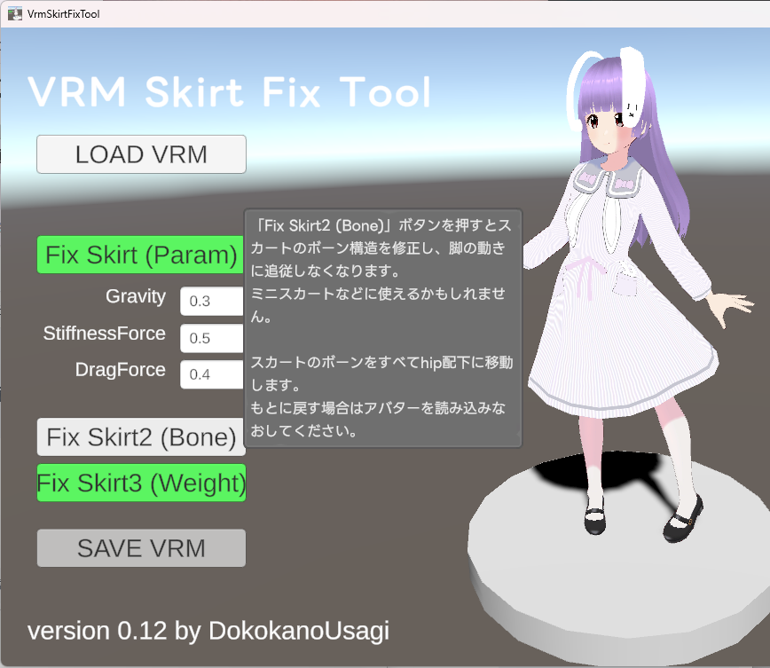770x668 pixels.
Task: Click the version 0.12 by DokokanoUsagi text
Action: [208, 631]
